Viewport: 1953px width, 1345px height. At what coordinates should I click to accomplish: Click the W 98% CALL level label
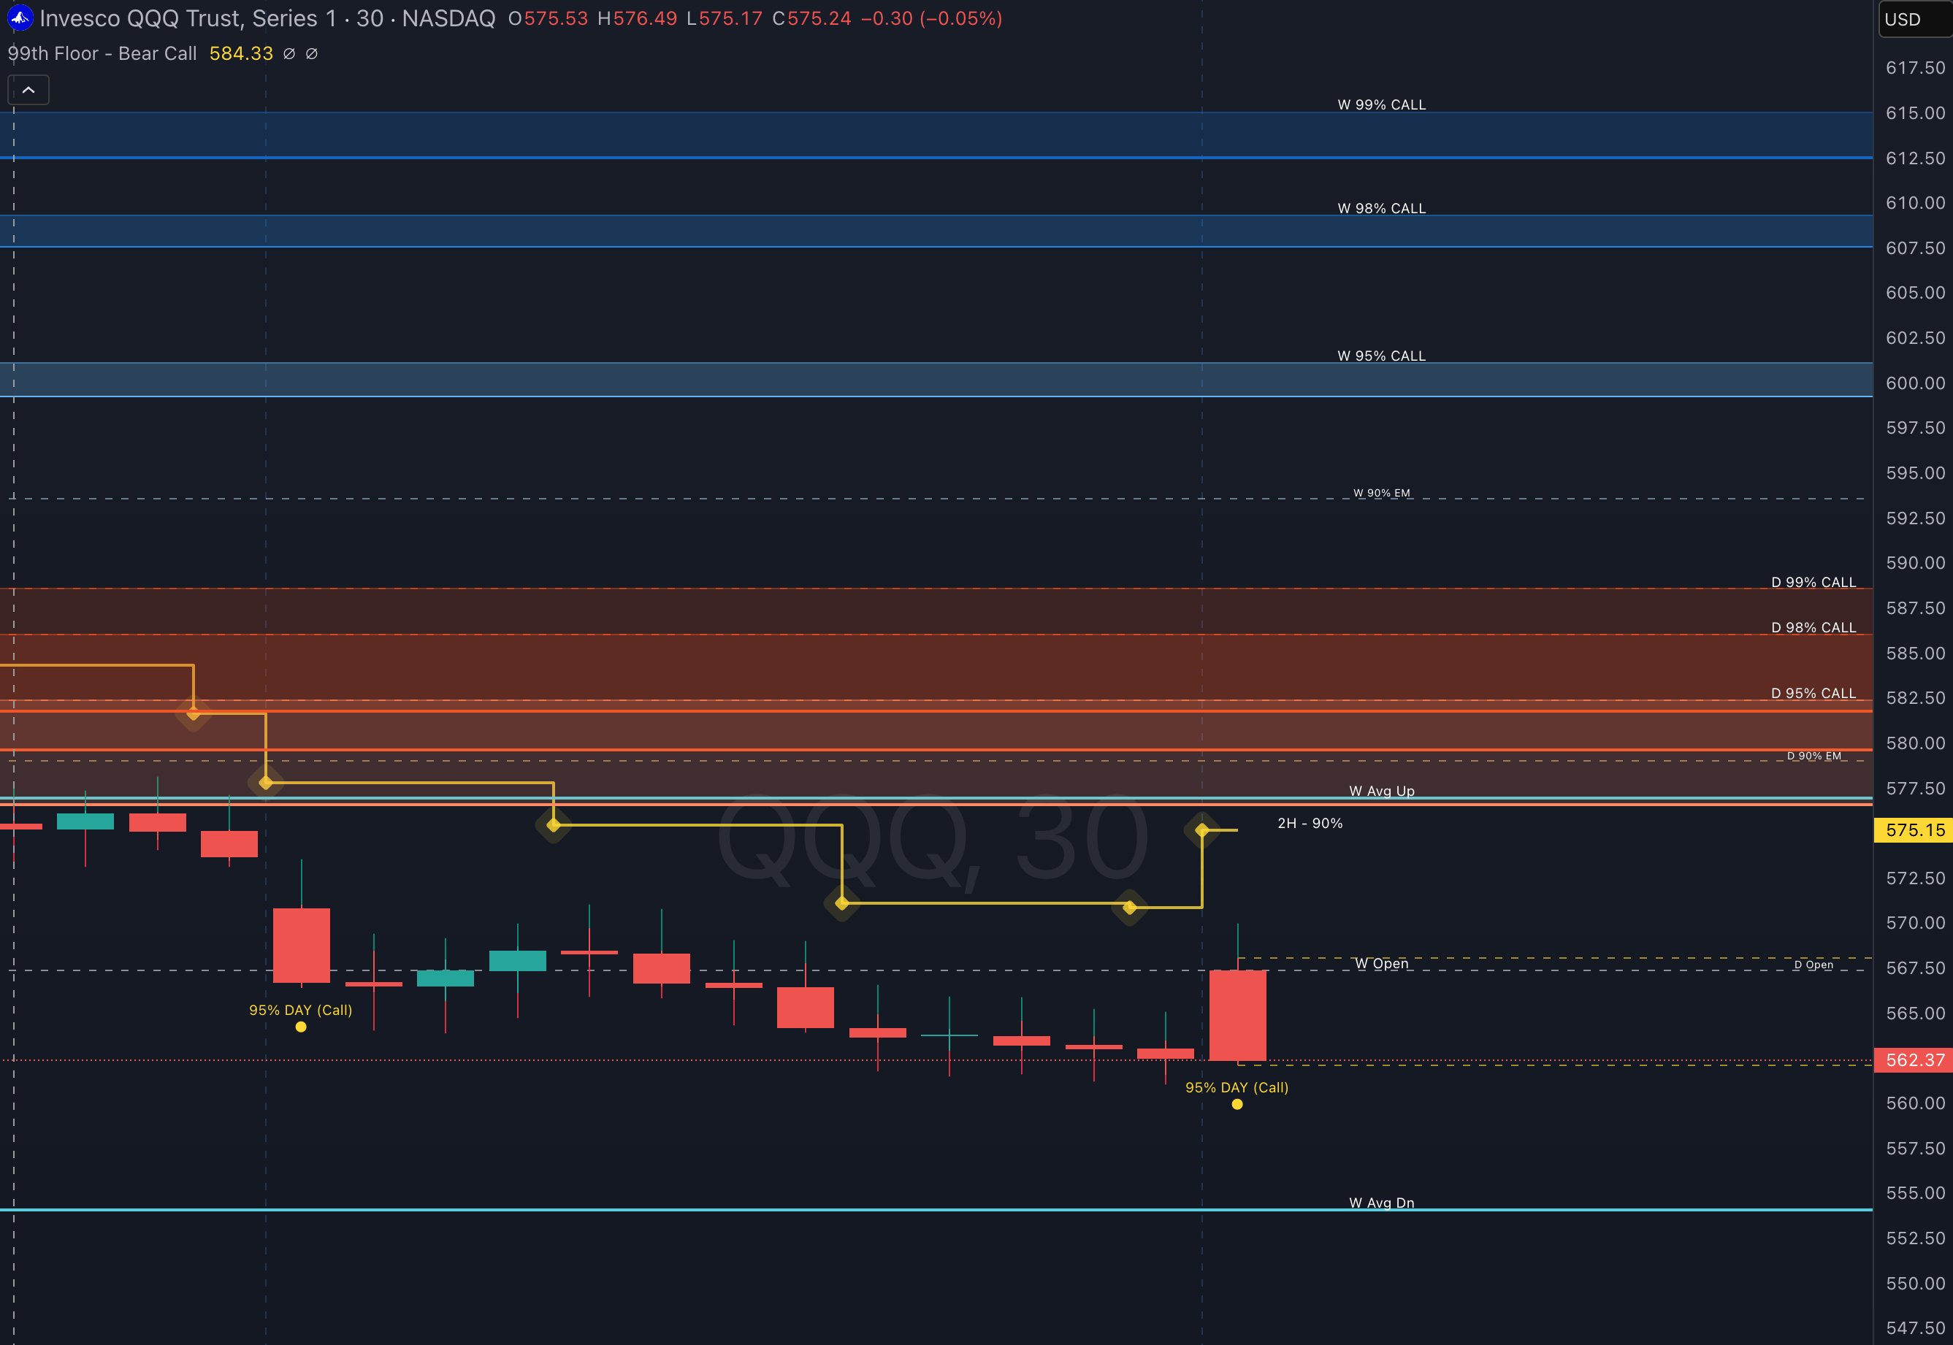1382,208
